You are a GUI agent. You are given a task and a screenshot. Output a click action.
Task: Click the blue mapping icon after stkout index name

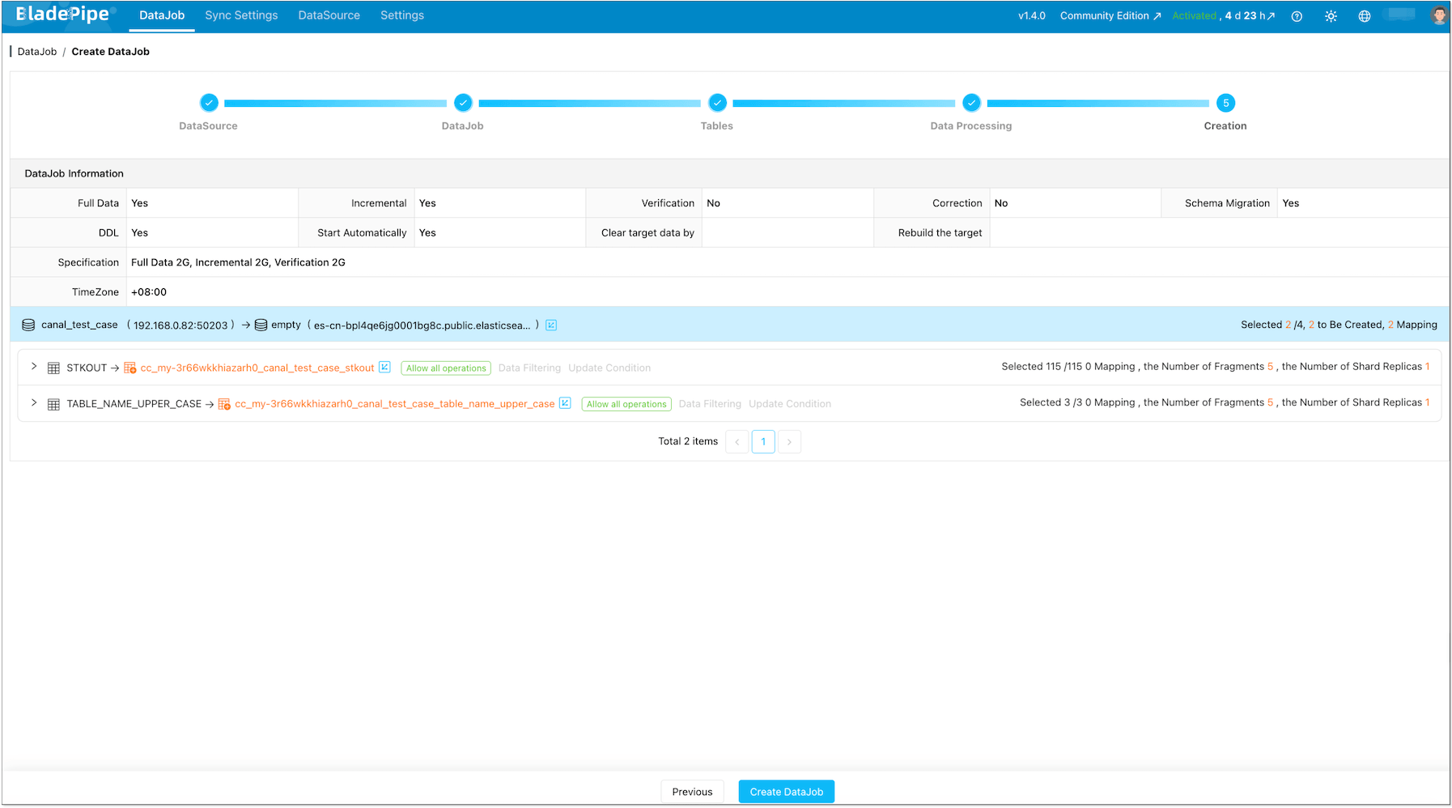pyautogui.click(x=384, y=367)
